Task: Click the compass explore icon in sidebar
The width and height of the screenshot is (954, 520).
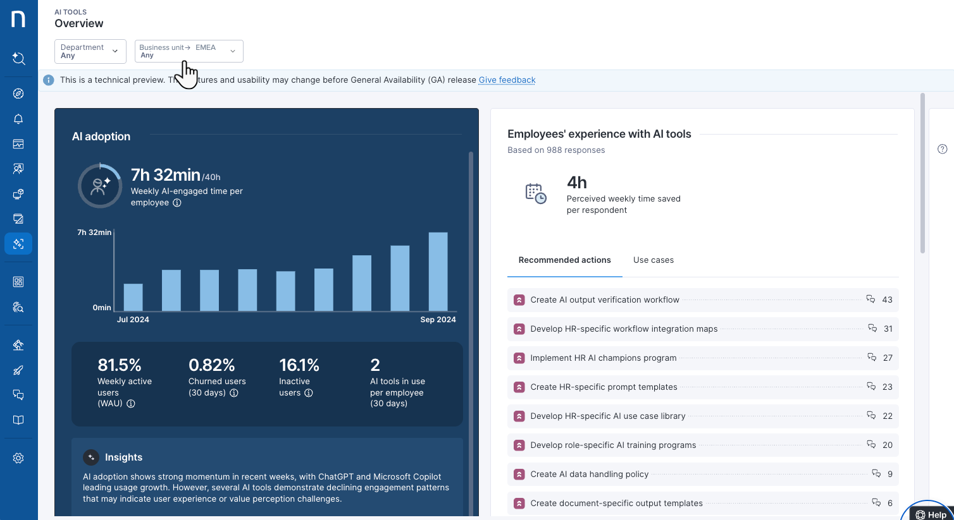Action: 18,94
